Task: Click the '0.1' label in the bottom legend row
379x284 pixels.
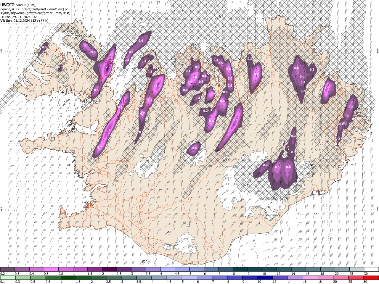Action: pyautogui.click(x=2, y=282)
